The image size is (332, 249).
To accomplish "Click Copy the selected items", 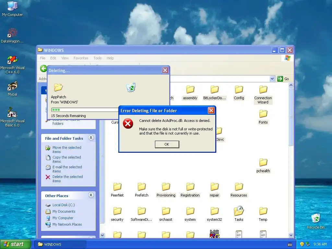I will [x=64, y=159].
